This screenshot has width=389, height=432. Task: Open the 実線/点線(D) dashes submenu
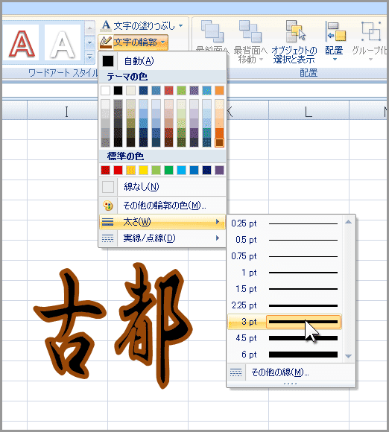pyautogui.click(x=162, y=238)
